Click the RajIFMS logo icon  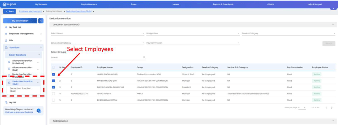coord(4,4)
